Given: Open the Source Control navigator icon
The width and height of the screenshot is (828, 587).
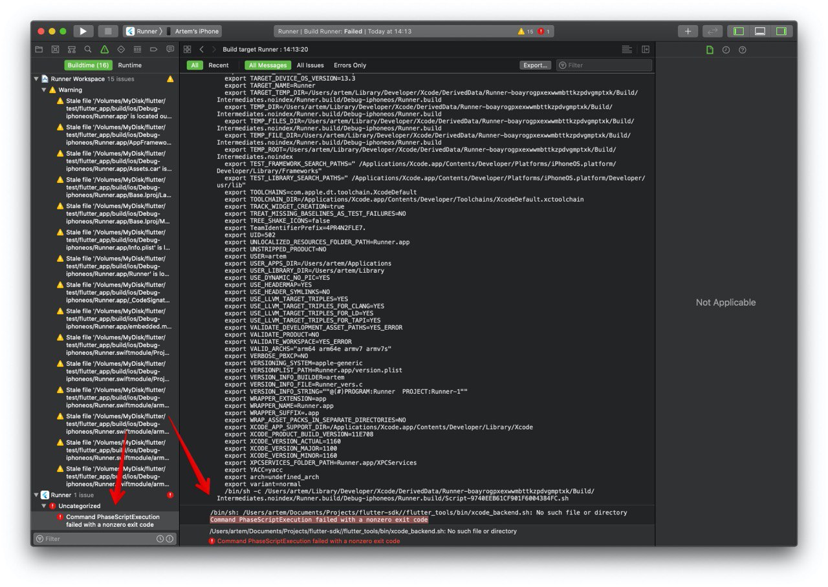Looking at the screenshot, I should (x=56, y=49).
